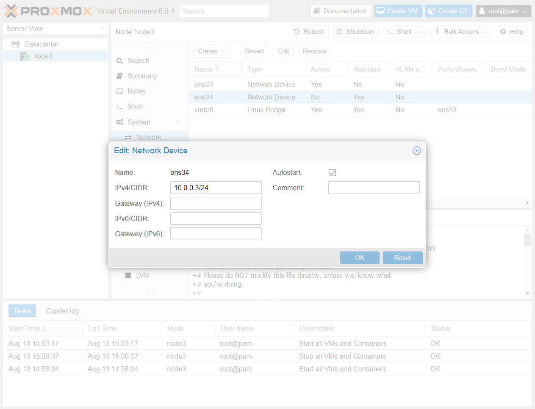Select Datacenter in the resource tree
Viewport: 535px width, 409px height.
[x=42, y=44]
